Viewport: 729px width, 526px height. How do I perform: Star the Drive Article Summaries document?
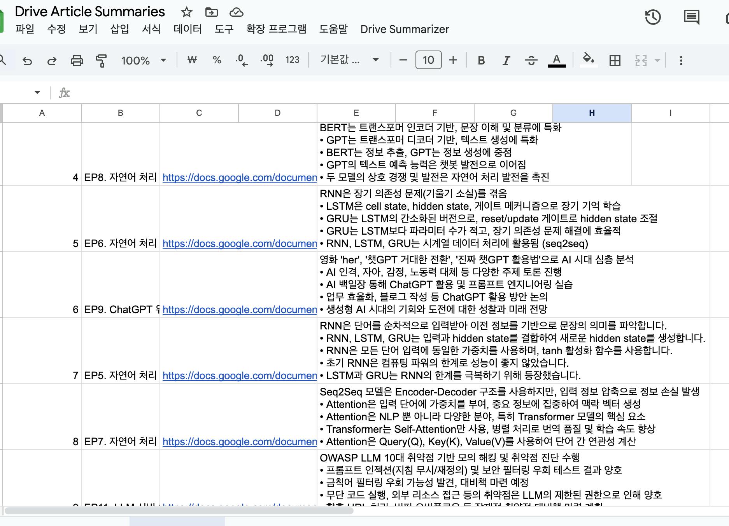(187, 12)
